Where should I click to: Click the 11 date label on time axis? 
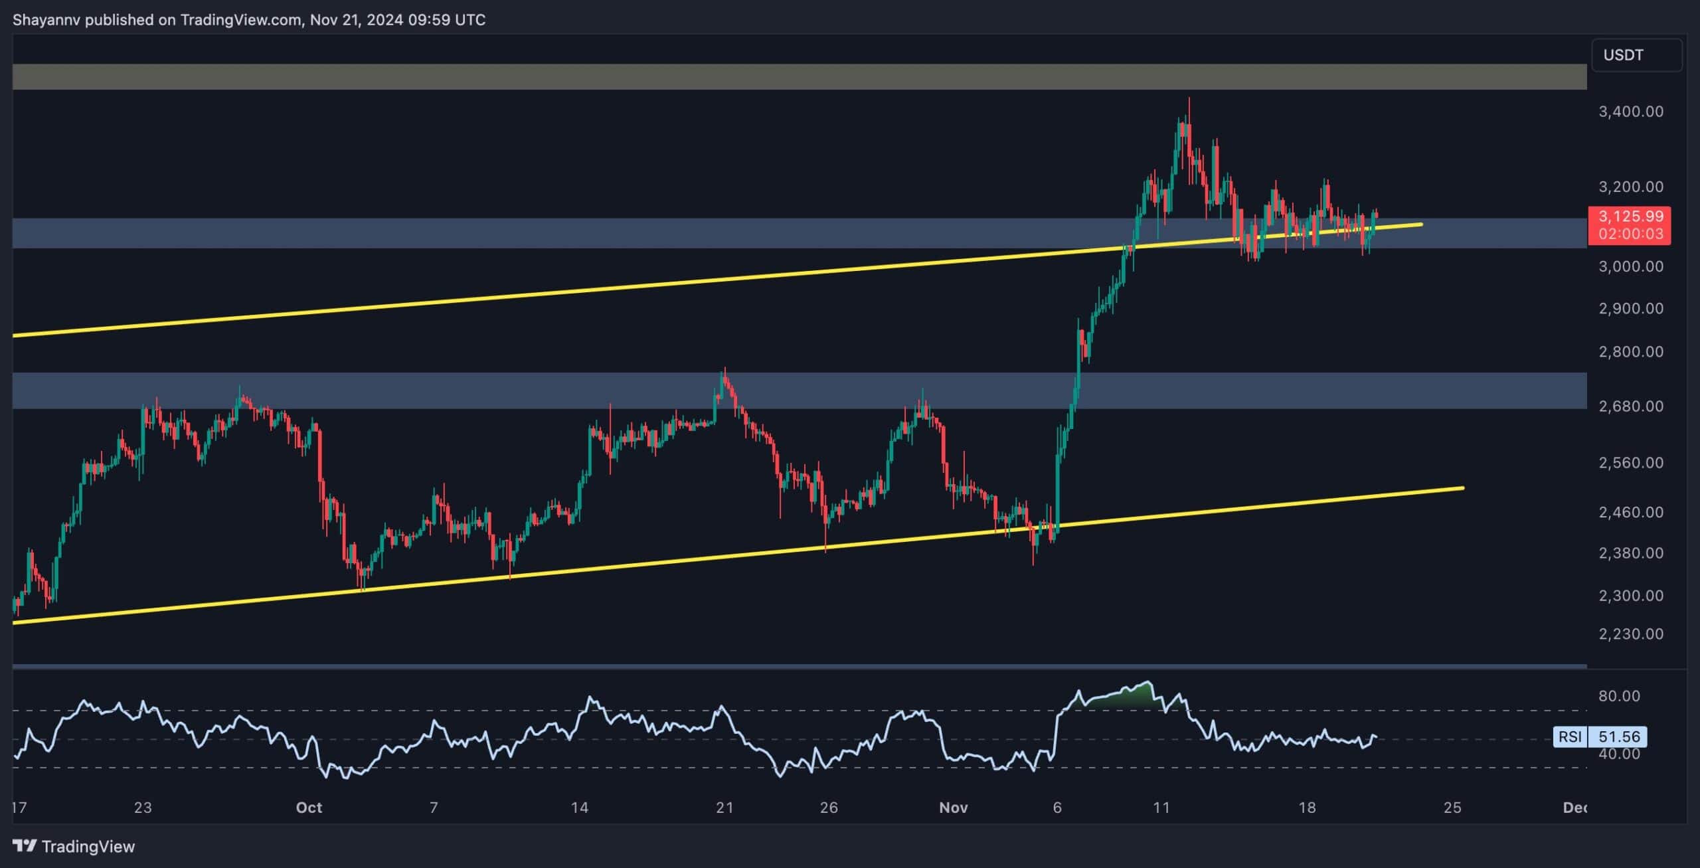1161,808
